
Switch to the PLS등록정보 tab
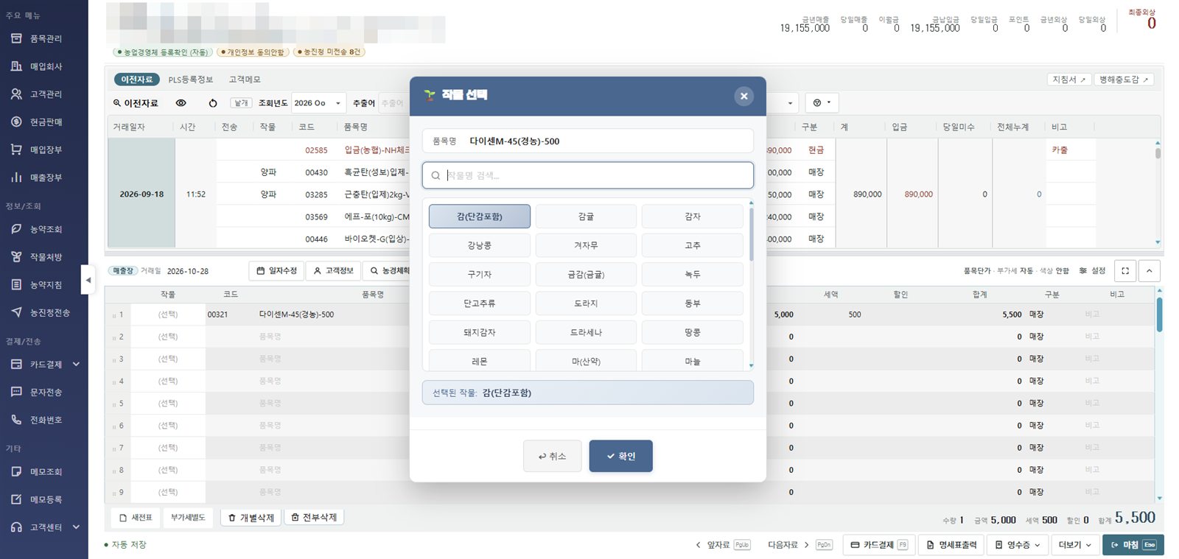click(190, 80)
